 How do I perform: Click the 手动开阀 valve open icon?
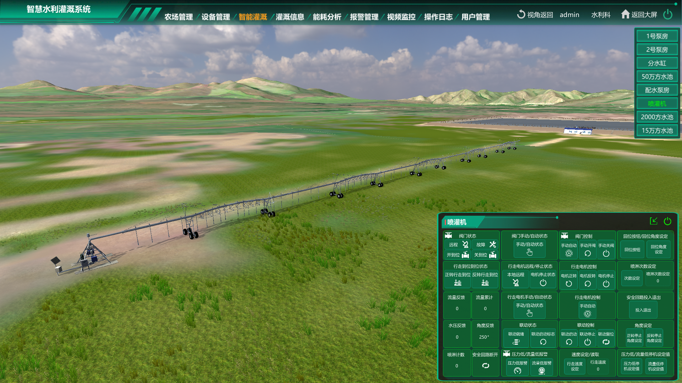(x=588, y=253)
